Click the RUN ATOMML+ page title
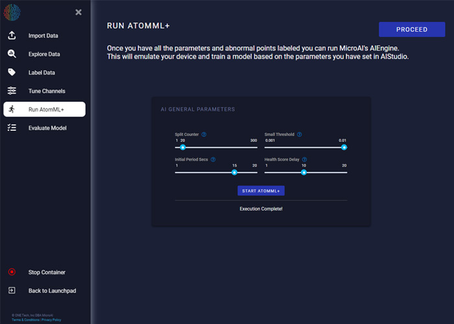 point(138,26)
